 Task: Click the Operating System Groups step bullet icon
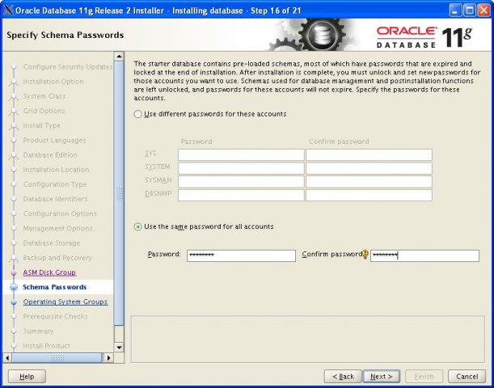[x=14, y=302]
